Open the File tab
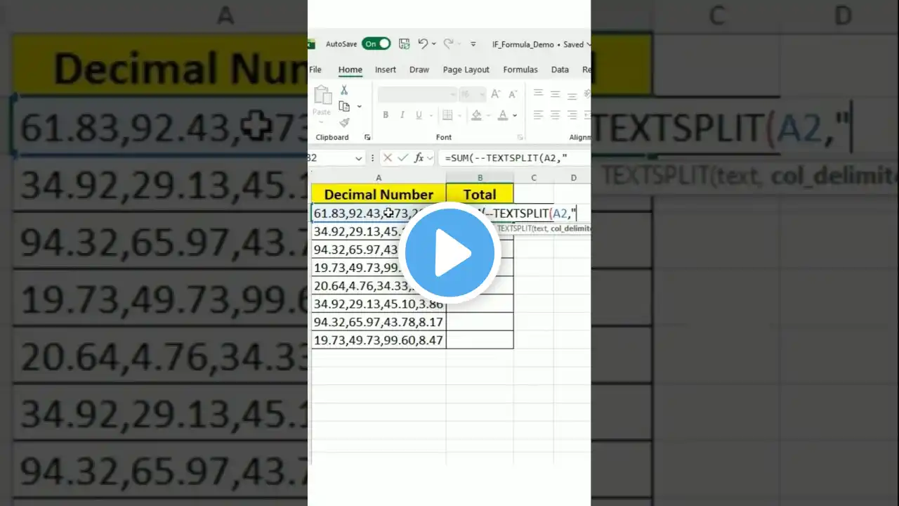 click(x=315, y=70)
